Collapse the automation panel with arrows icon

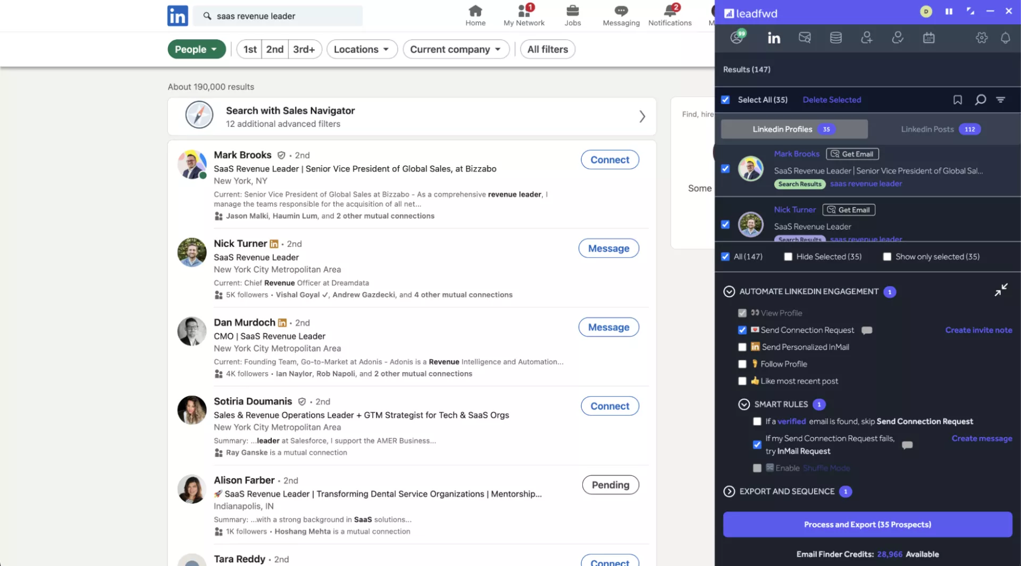click(1001, 290)
